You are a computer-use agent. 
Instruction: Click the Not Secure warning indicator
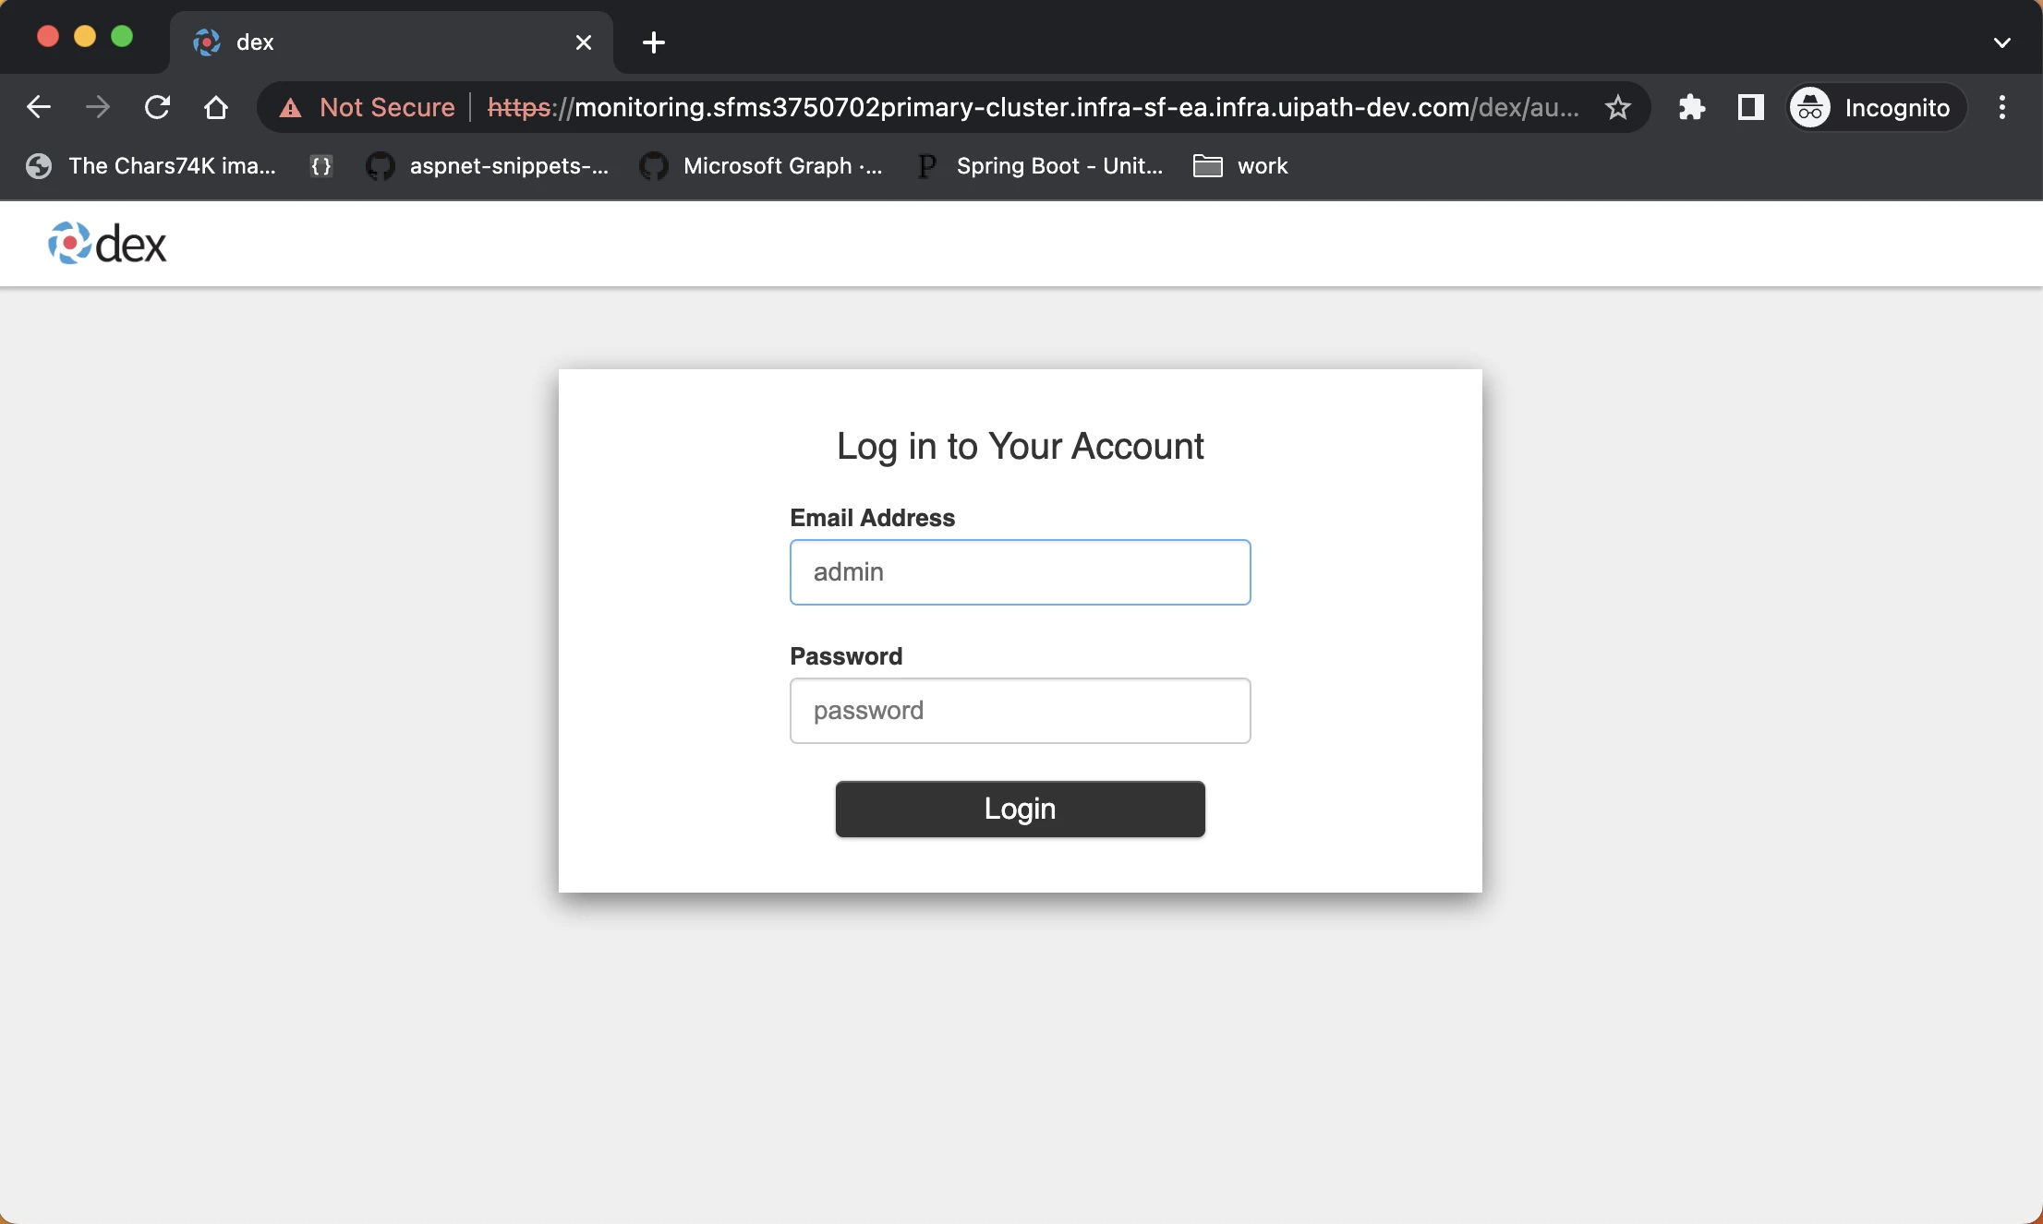(x=367, y=107)
